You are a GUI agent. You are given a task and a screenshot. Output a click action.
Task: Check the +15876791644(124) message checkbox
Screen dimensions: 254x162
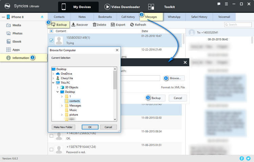pos(51,149)
